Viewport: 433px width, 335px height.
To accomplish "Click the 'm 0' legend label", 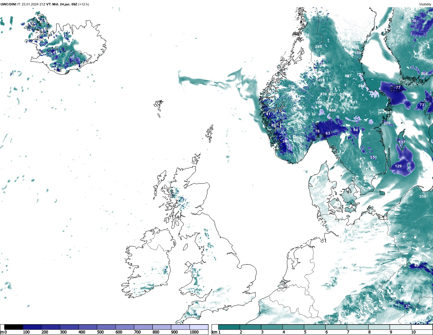I will pos(3,332).
